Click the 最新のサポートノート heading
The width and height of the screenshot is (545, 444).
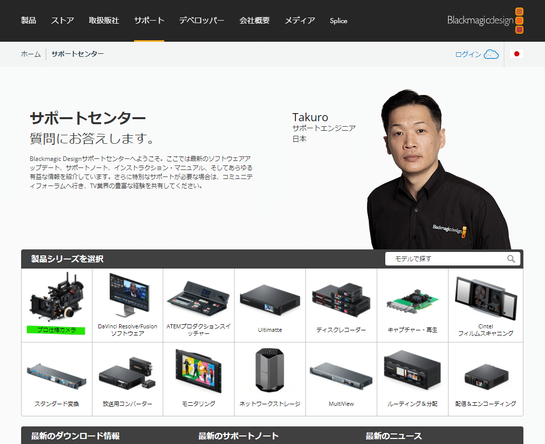click(239, 436)
